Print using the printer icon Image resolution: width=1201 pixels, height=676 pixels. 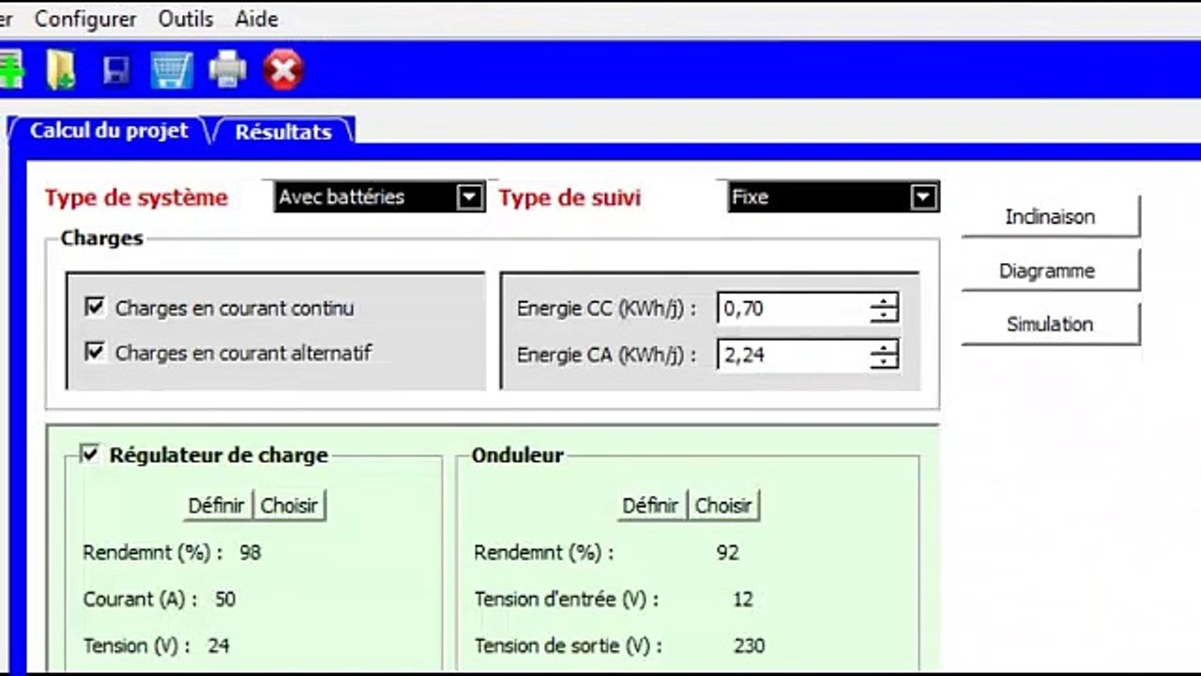point(227,69)
